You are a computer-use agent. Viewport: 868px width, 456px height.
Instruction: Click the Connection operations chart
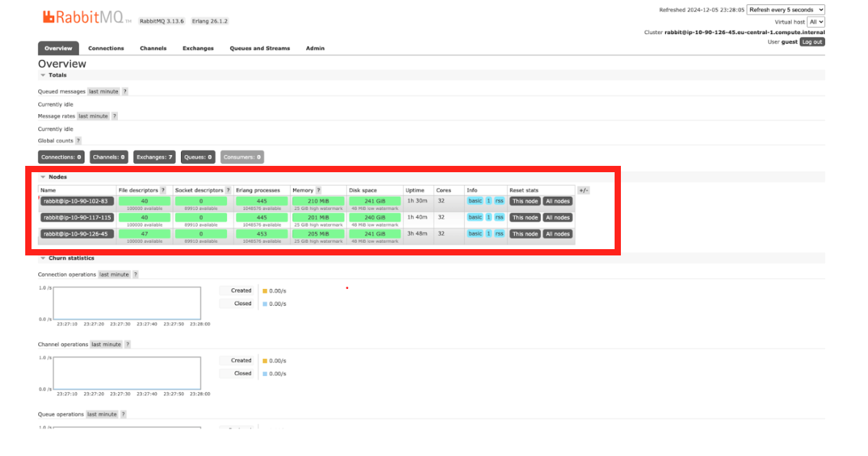[x=127, y=303]
